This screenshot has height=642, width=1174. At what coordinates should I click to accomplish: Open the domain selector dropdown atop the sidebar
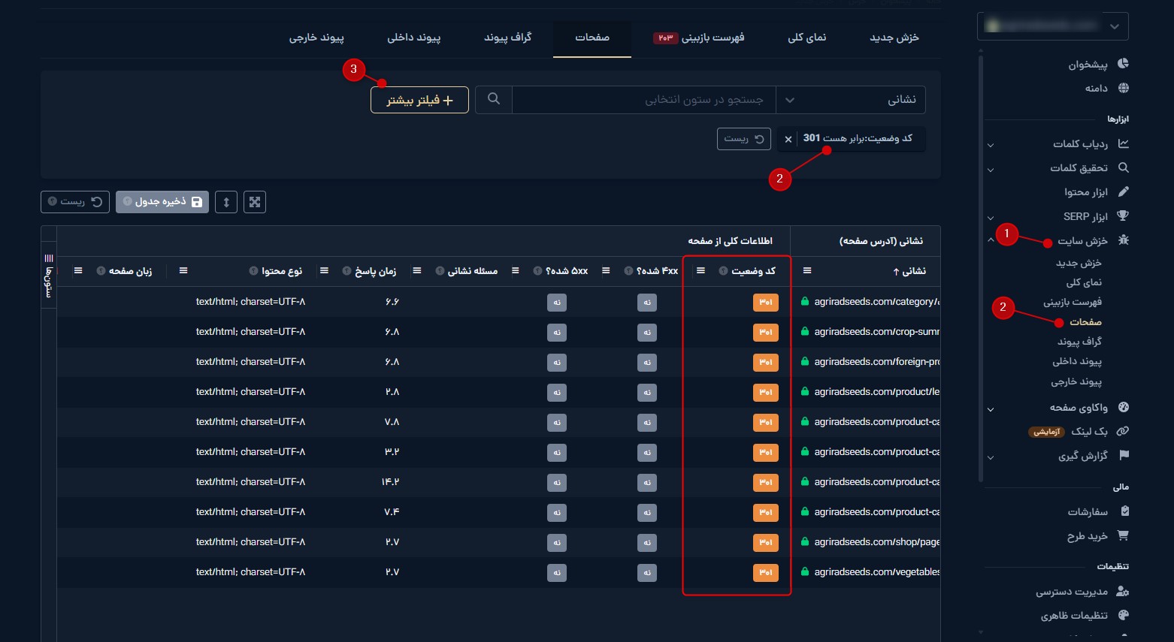[x=1052, y=26]
